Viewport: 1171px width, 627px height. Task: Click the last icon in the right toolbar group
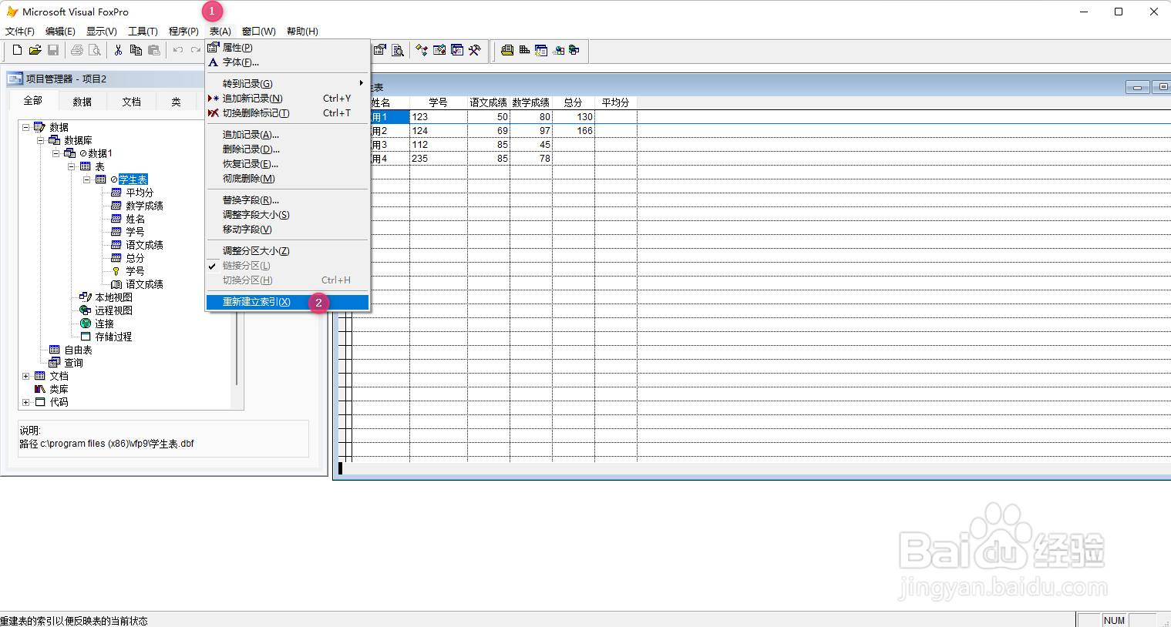coord(574,50)
